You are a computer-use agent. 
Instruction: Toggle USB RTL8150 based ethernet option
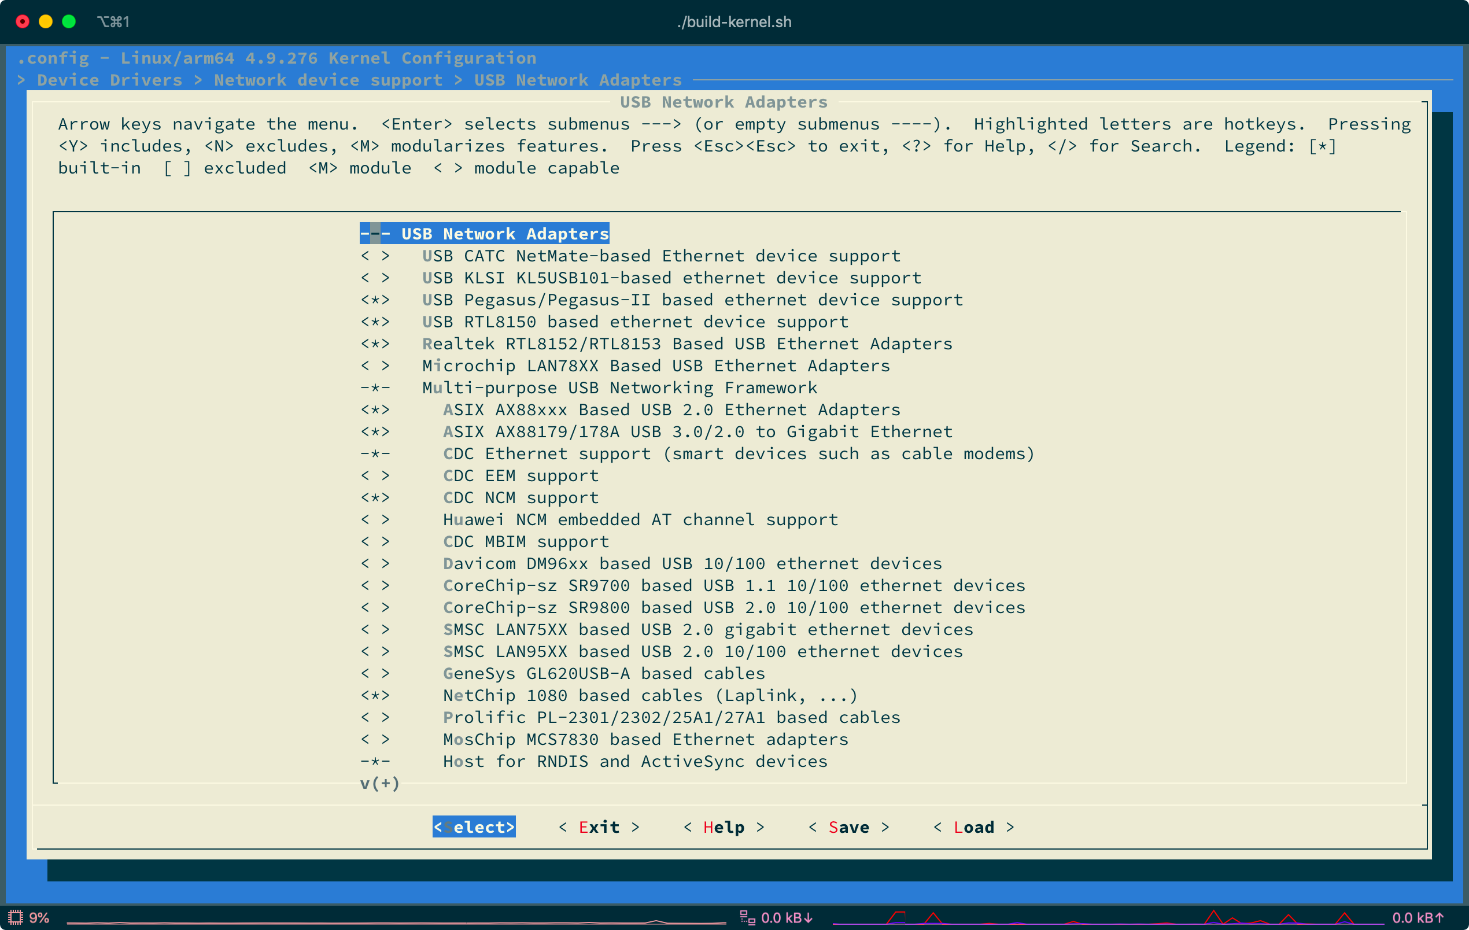pyautogui.click(x=375, y=322)
